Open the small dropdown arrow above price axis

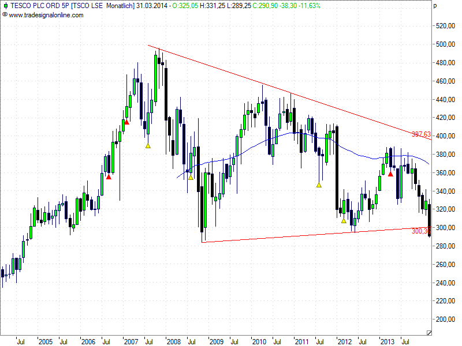434,6
